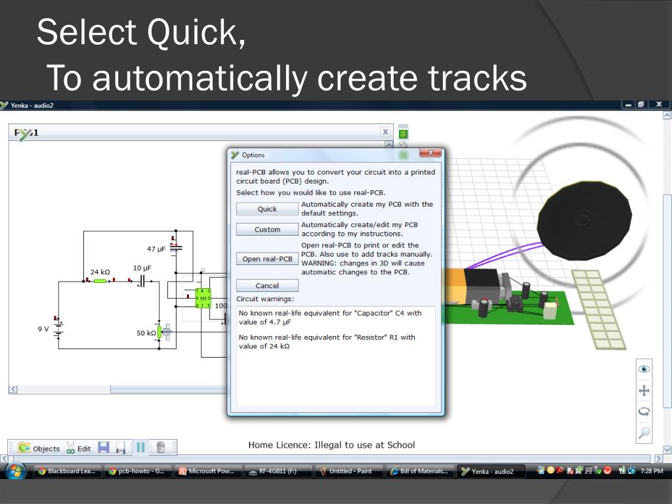672x504 pixels.
Task: Select the 50 kΩ potentiometer symbol
Action: click(159, 332)
